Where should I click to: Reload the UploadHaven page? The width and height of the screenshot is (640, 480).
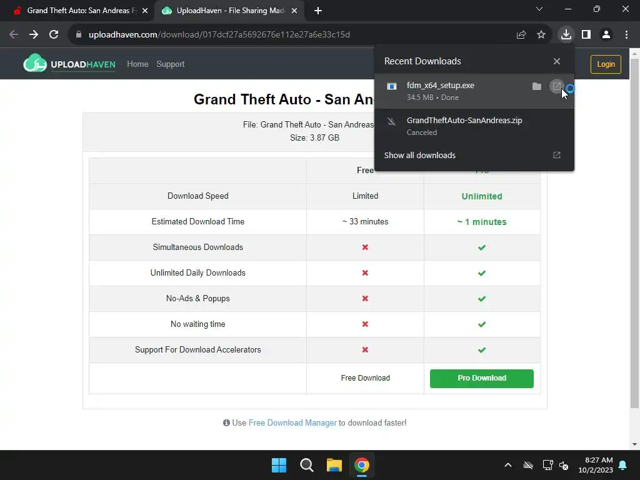(x=54, y=35)
